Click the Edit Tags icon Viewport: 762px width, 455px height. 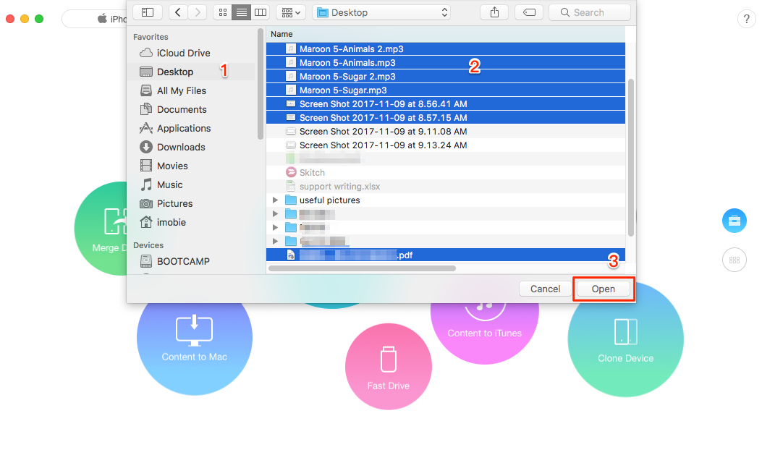point(529,12)
